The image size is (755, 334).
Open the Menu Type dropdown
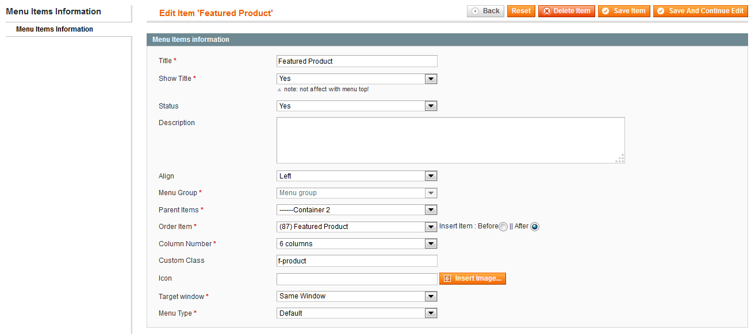pyautogui.click(x=357, y=313)
